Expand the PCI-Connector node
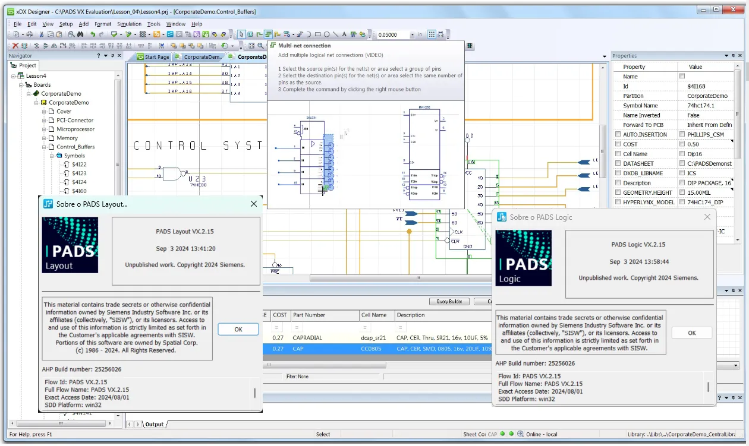Viewport: 749px width, 446px height. (x=44, y=121)
